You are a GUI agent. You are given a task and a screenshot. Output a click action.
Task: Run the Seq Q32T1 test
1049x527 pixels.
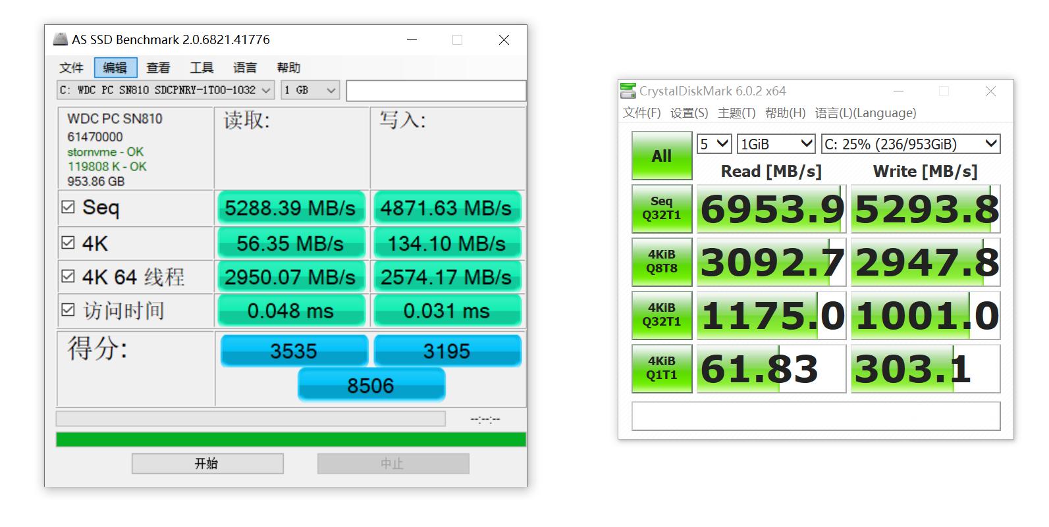tap(662, 209)
